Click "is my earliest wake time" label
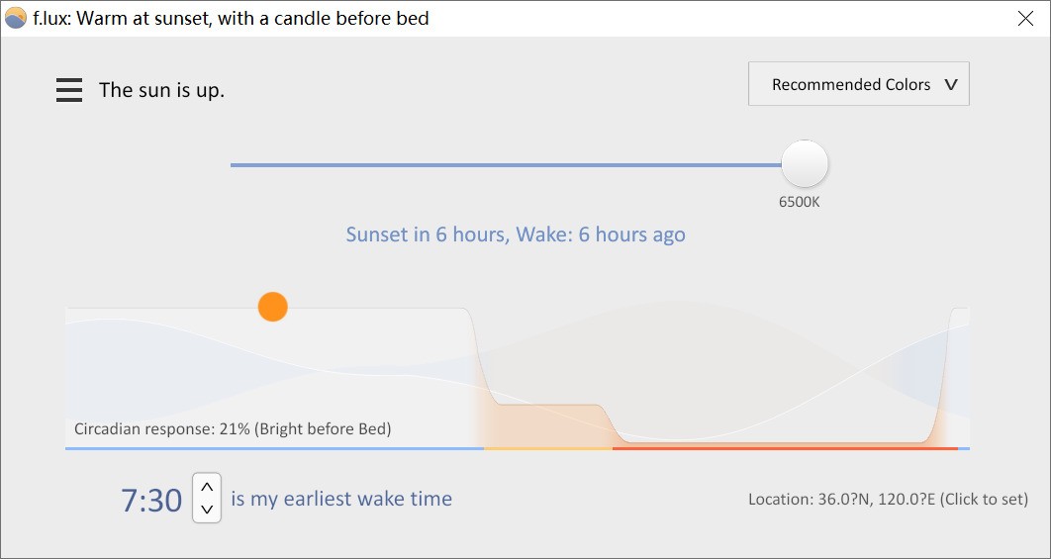The image size is (1051, 559). (x=341, y=500)
